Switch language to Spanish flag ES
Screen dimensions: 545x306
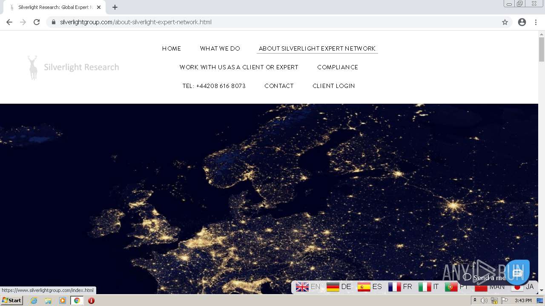coord(370,287)
